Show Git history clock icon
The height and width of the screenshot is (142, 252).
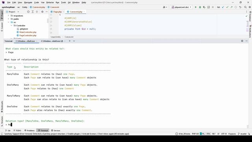click(236, 7)
